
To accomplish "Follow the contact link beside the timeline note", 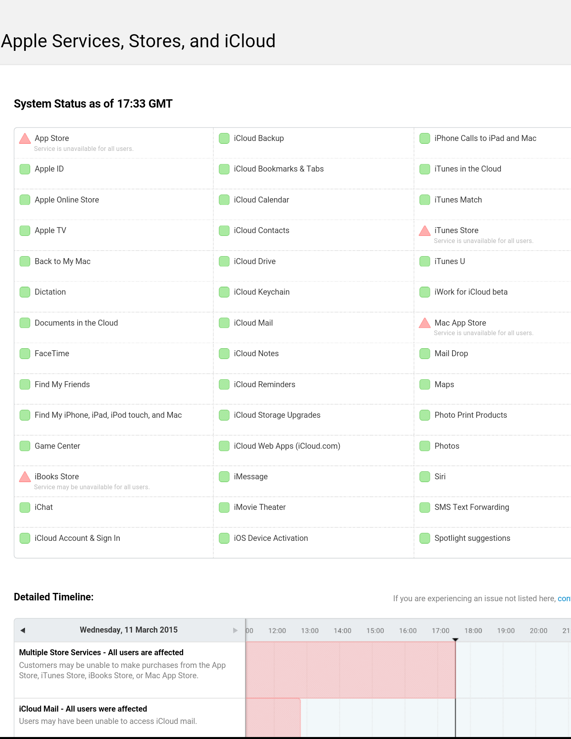I will click(x=564, y=598).
